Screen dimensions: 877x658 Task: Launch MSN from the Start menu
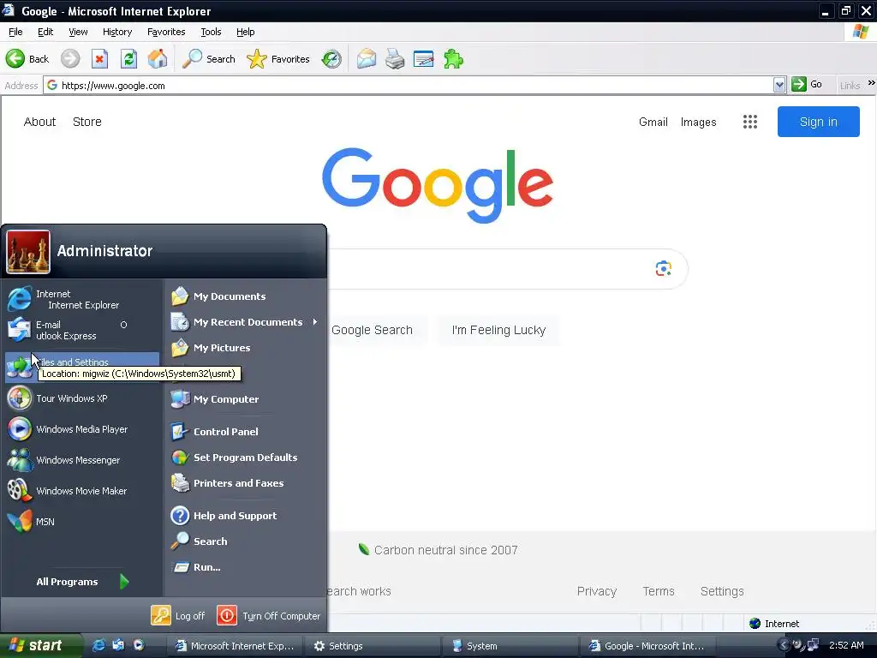(x=81, y=522)
